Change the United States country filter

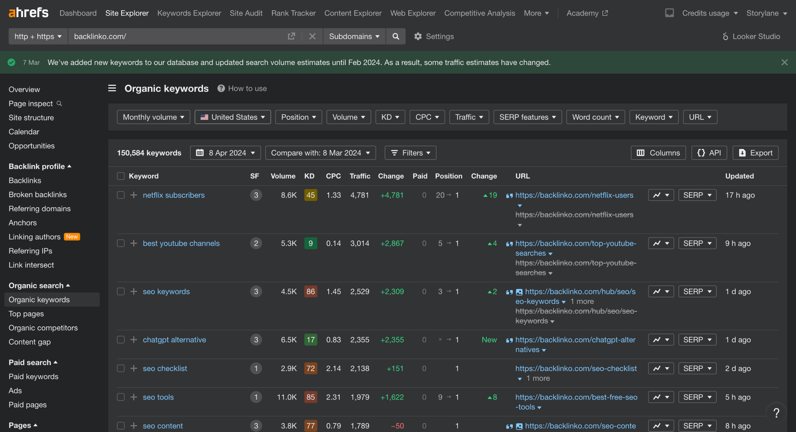(233, 117)
